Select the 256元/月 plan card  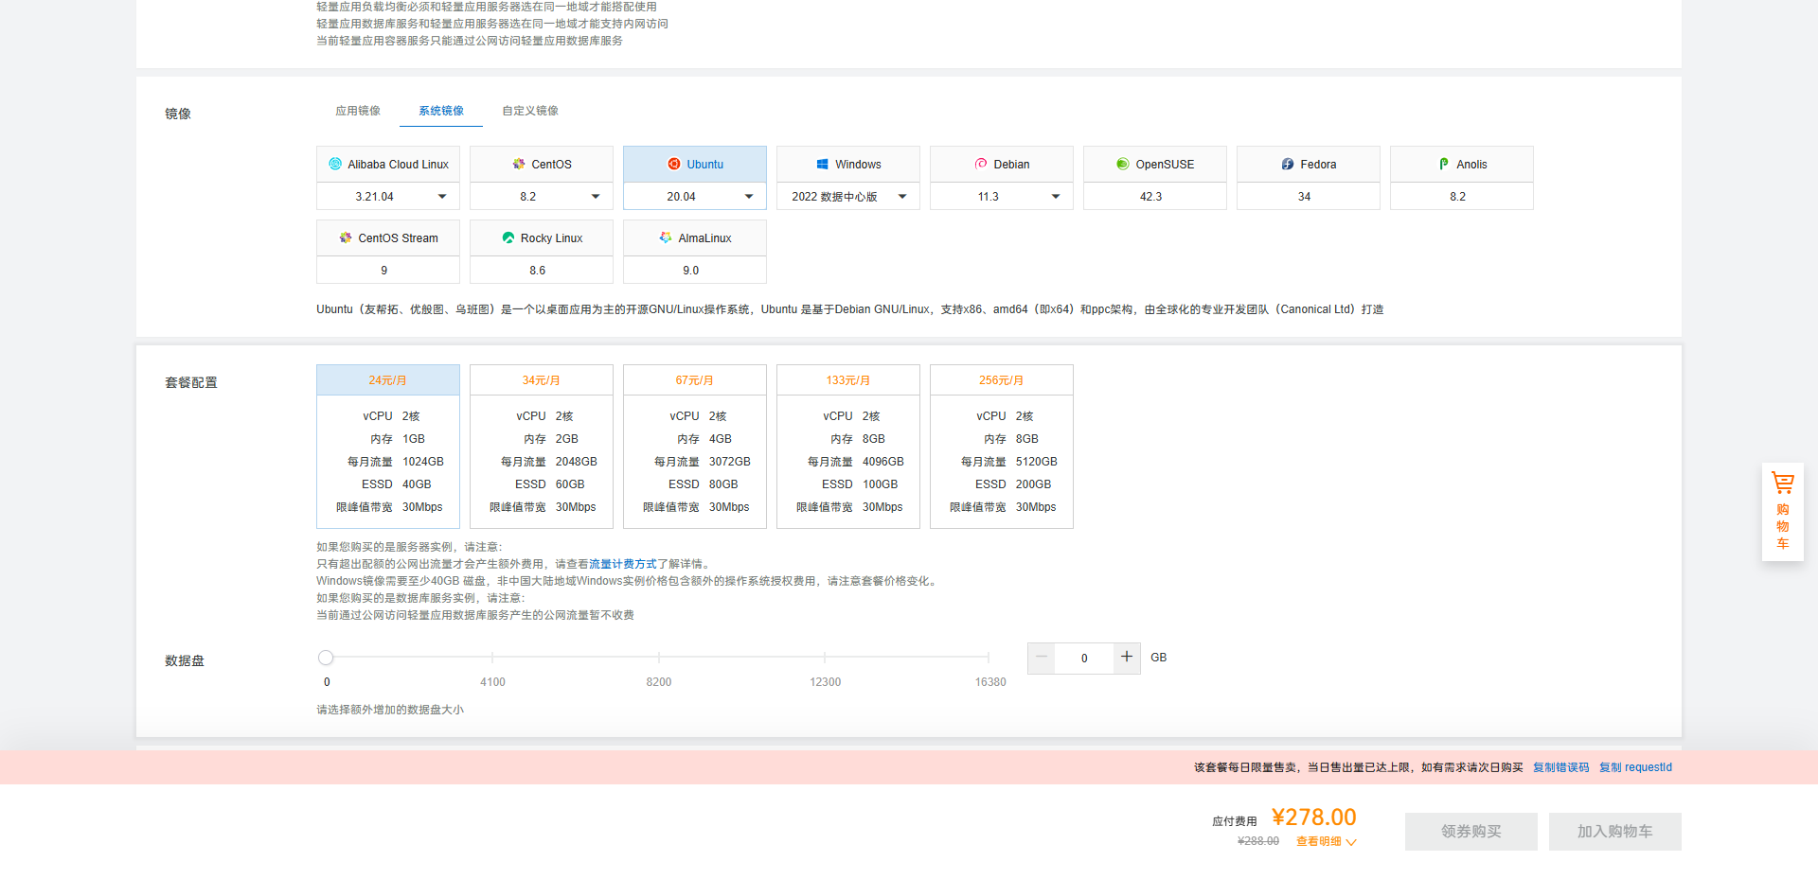click(x=1002, y=447)
